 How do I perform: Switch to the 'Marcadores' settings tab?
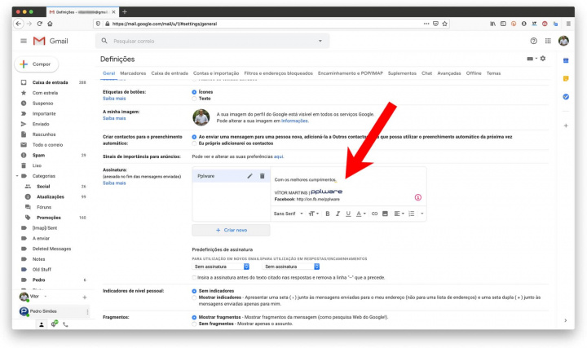pos(133,73)
